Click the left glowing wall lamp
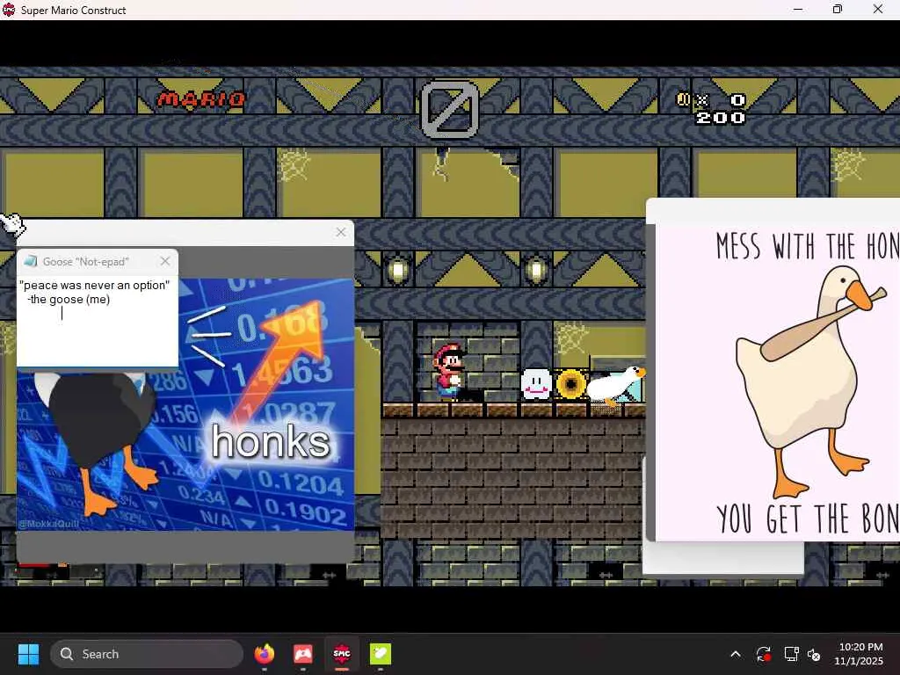Image resolution: width=900 pixels, height=675 pixels. [398, 269]
